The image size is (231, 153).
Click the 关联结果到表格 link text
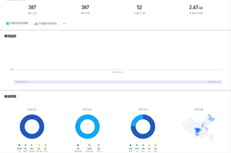[x=19, y=24]
